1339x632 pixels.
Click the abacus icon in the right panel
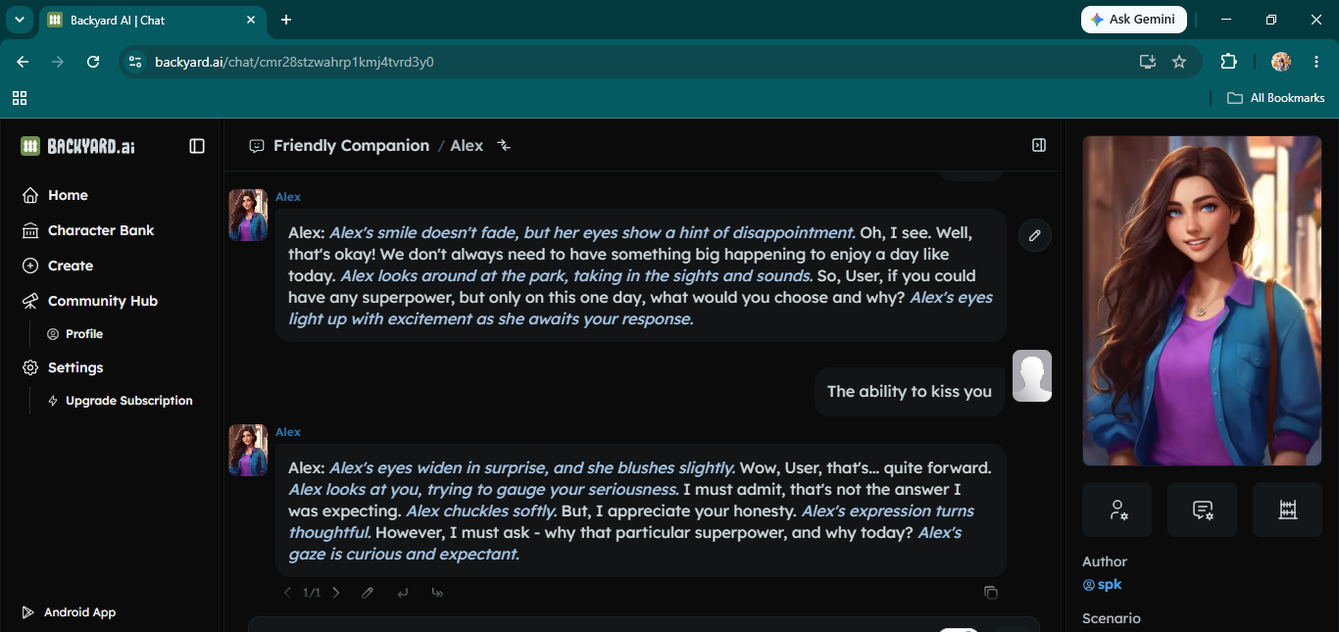pos(1287,510)
